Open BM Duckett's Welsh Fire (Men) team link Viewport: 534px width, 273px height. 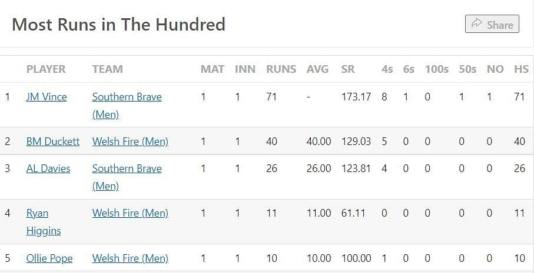point(130,141)
